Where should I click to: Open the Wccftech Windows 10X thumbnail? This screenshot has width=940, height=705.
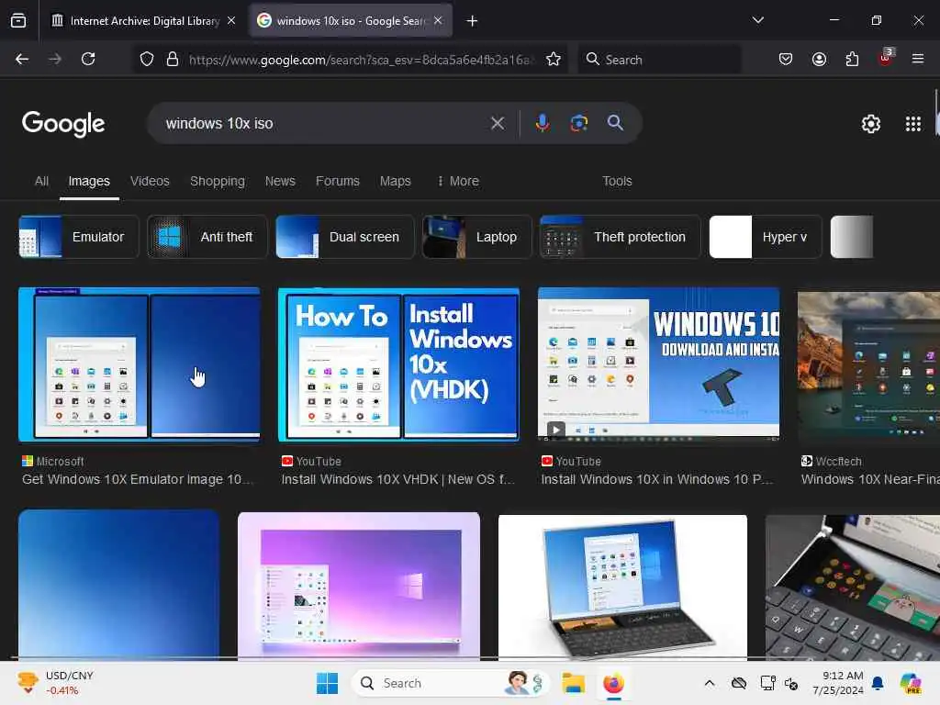point(868,367)
